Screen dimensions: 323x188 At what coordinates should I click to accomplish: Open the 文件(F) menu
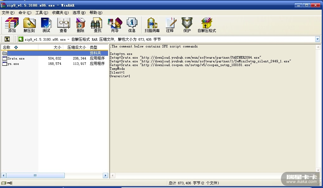pos(8,13)
